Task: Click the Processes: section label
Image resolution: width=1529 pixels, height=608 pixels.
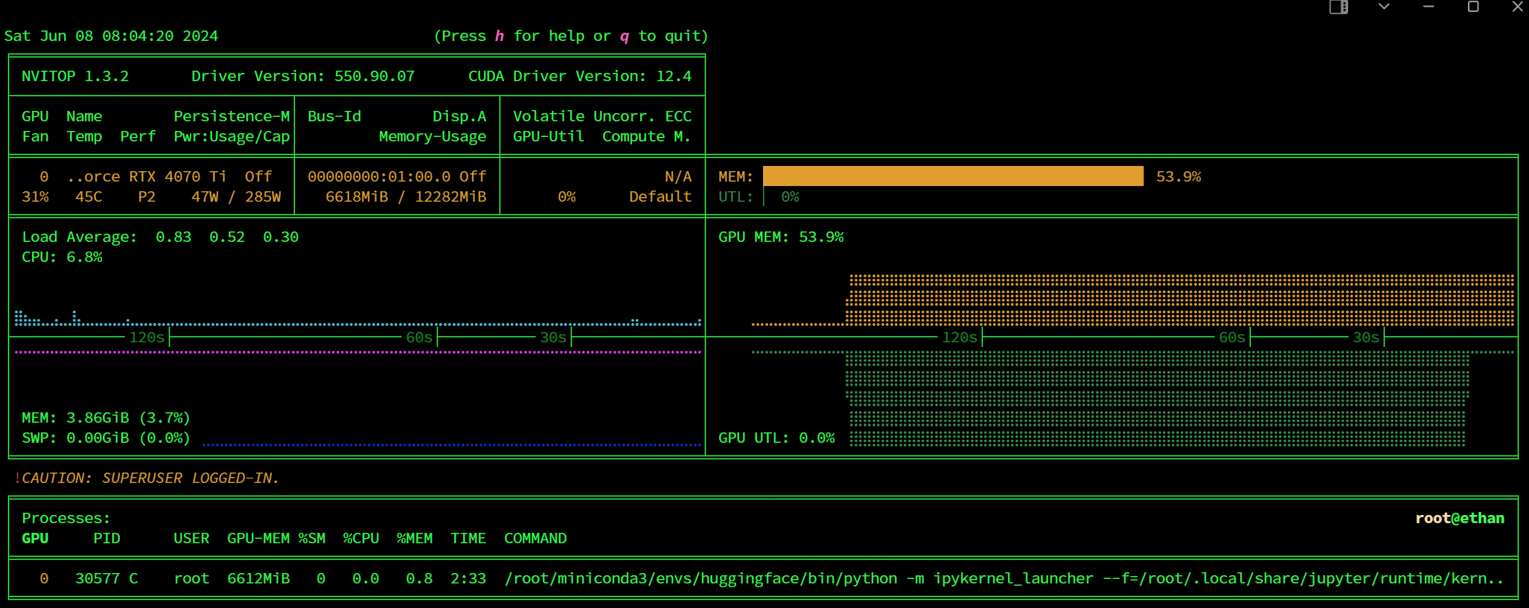Action: tap(66, 518)
